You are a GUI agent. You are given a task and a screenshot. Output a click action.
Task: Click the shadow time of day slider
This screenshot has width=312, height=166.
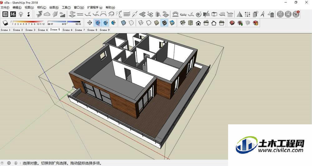(x=64, y=23)
